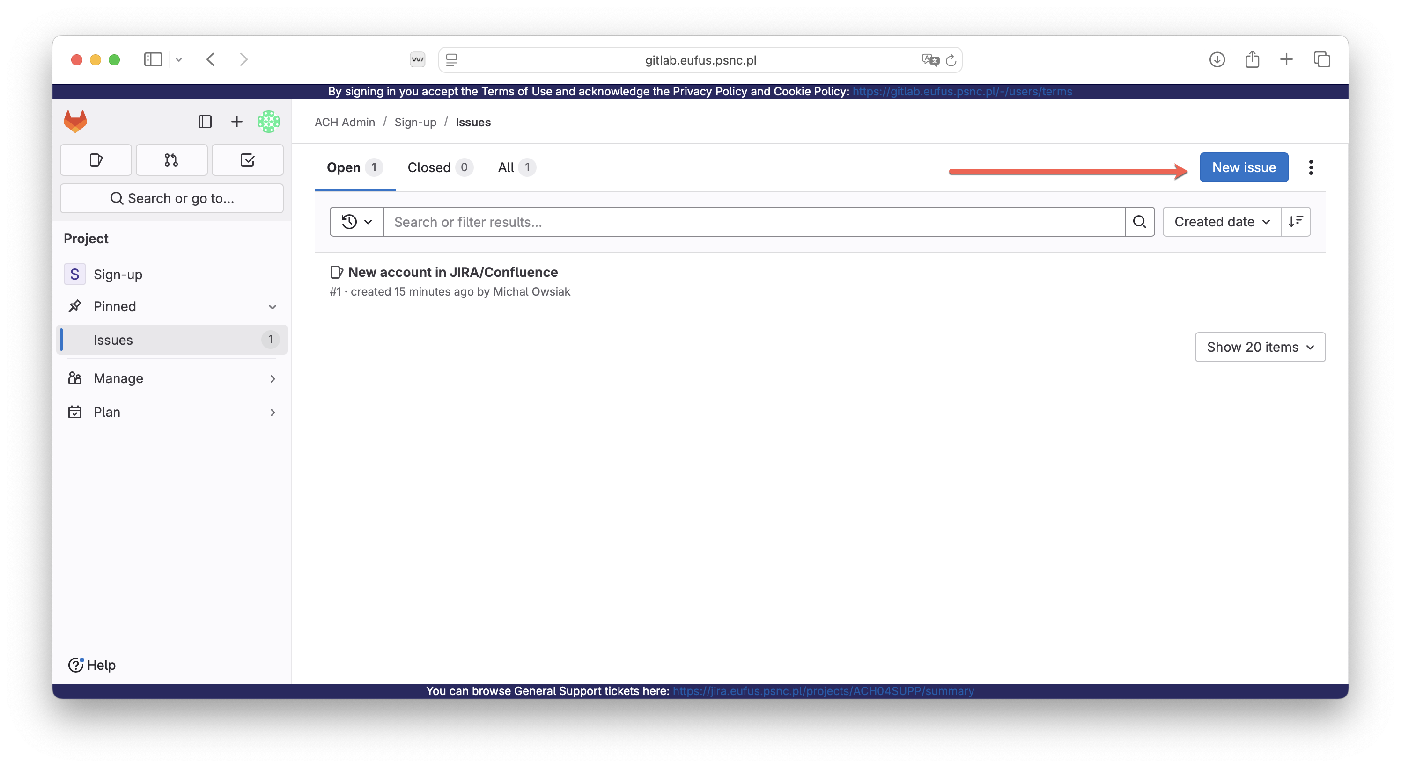The width and height of the screenshot is (1401, 768).
Task: Toggle the GitLab sidebar collapse icon
Action: pos(205,122)
